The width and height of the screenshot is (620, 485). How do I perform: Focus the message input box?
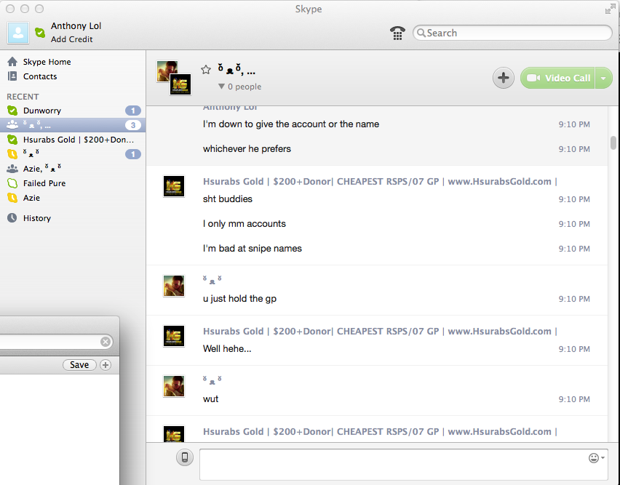point(404,465)
